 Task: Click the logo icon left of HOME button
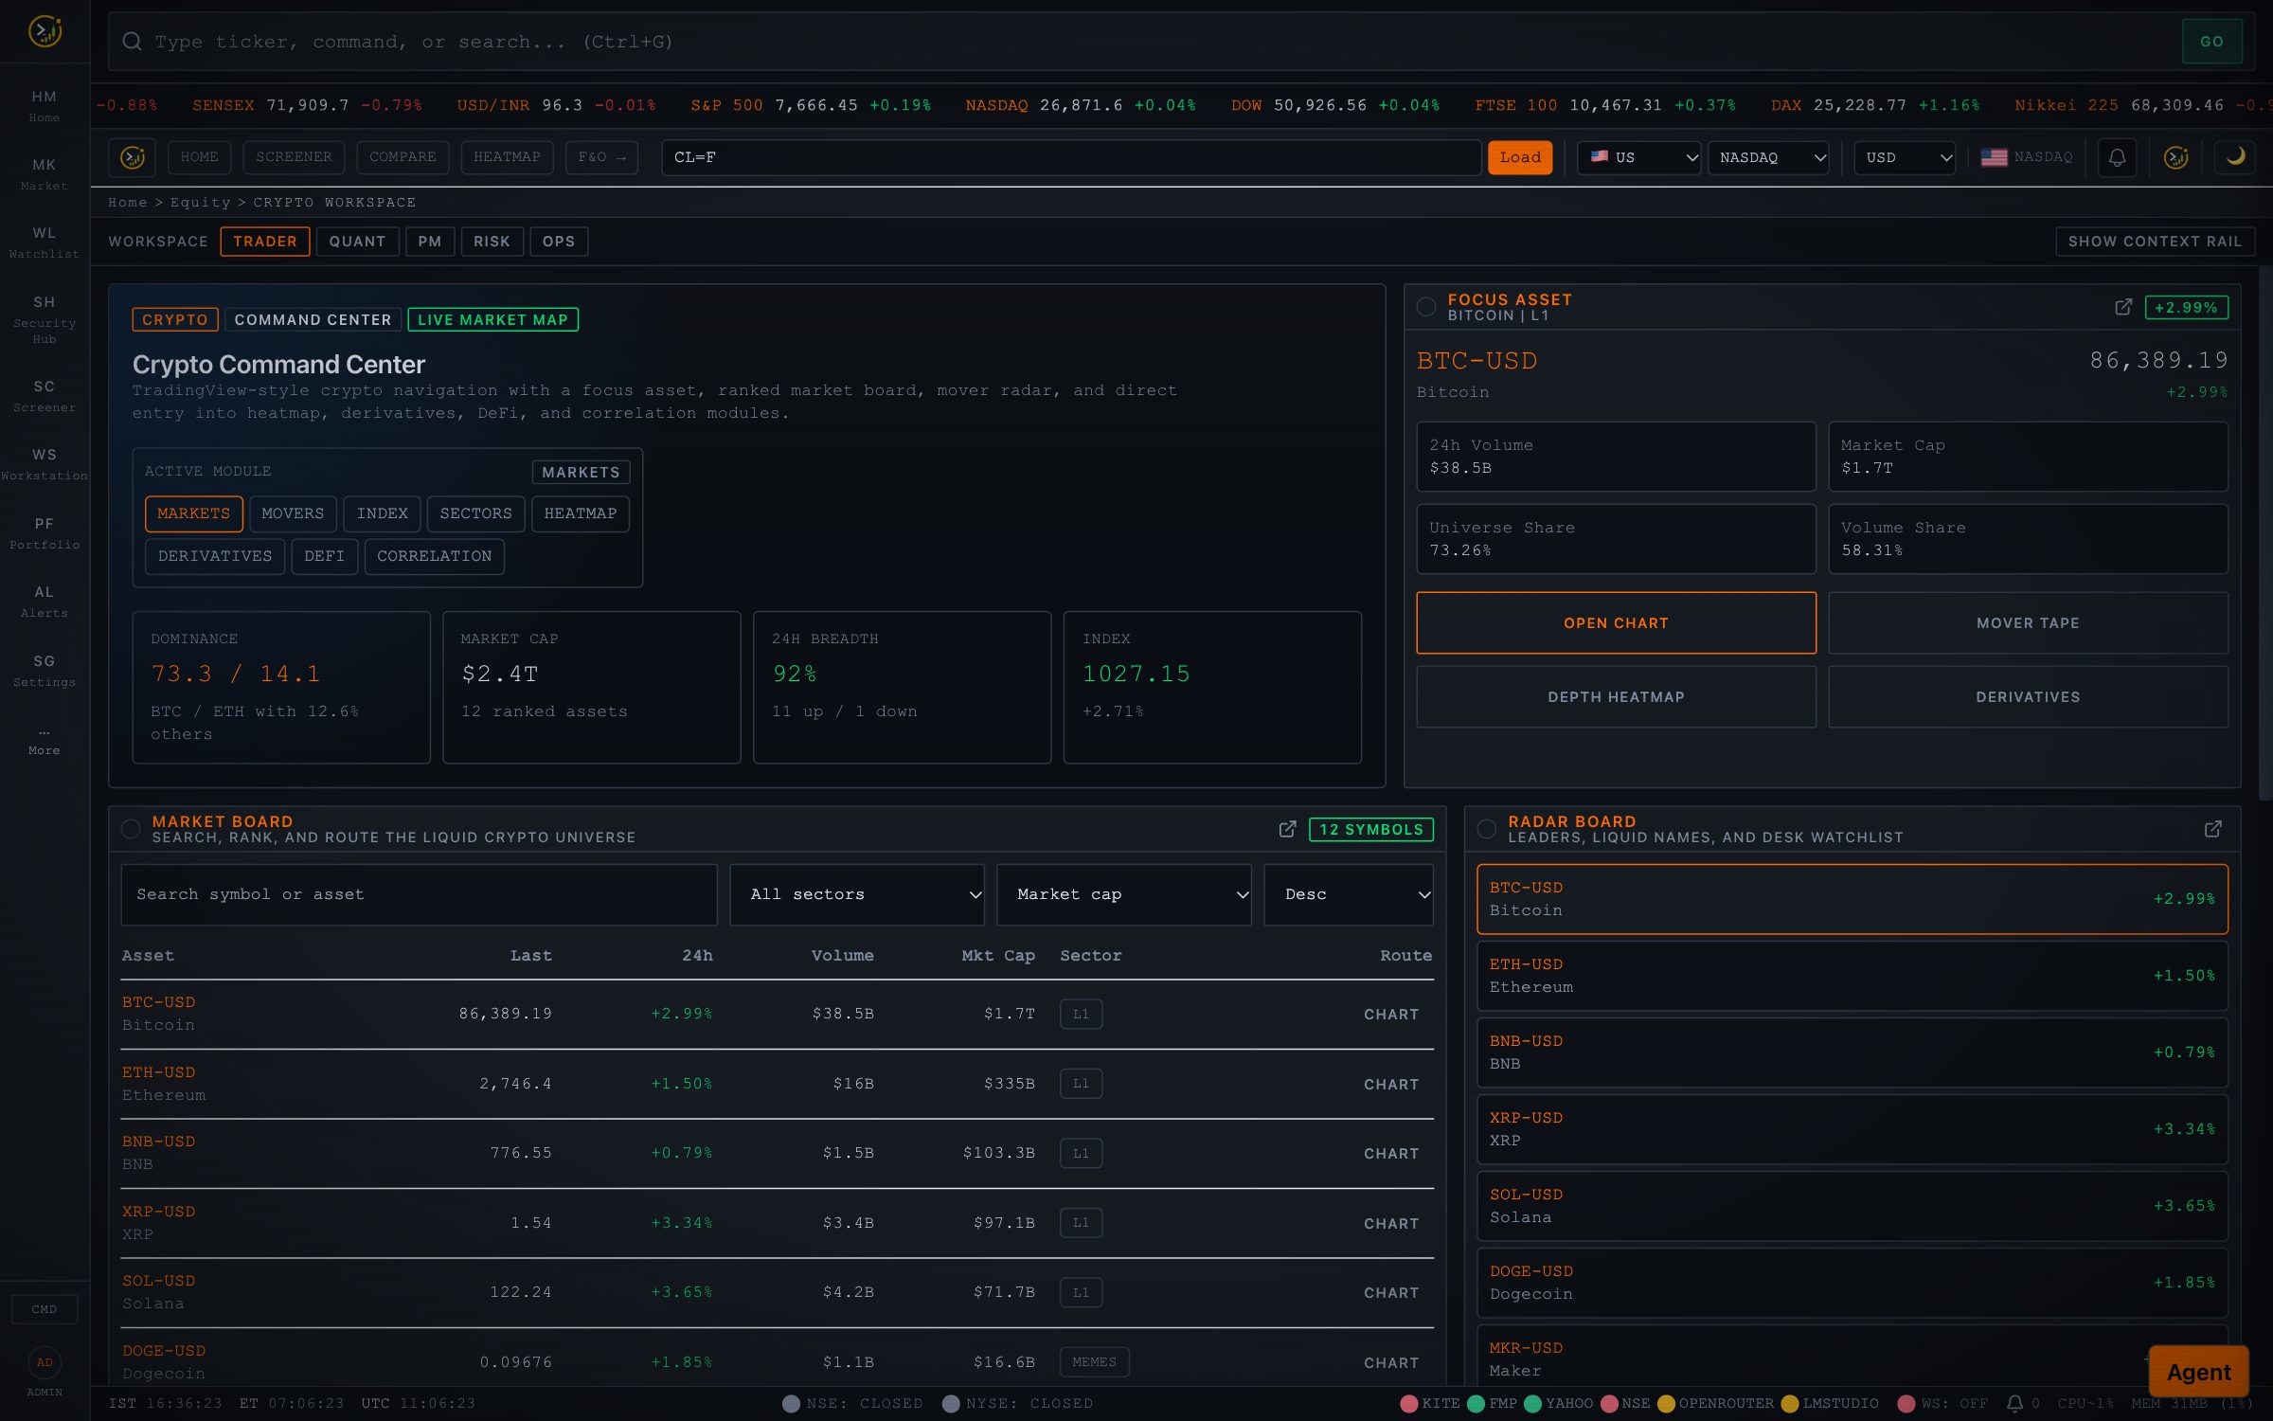pos(133,157)
